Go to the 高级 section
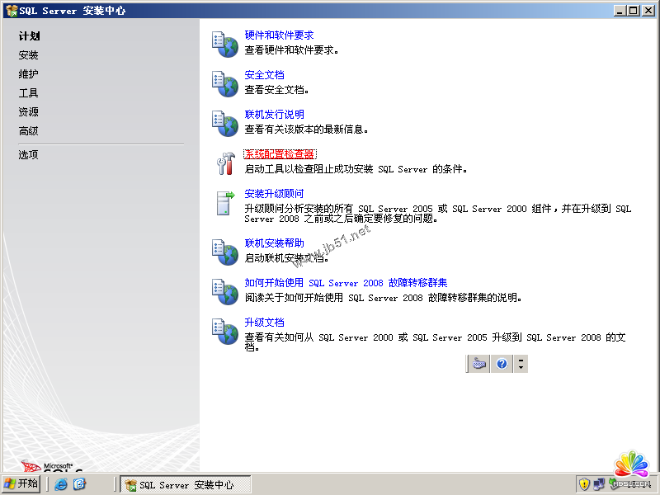Viewport: 660px width, 495px height. [x=29, y=131]
